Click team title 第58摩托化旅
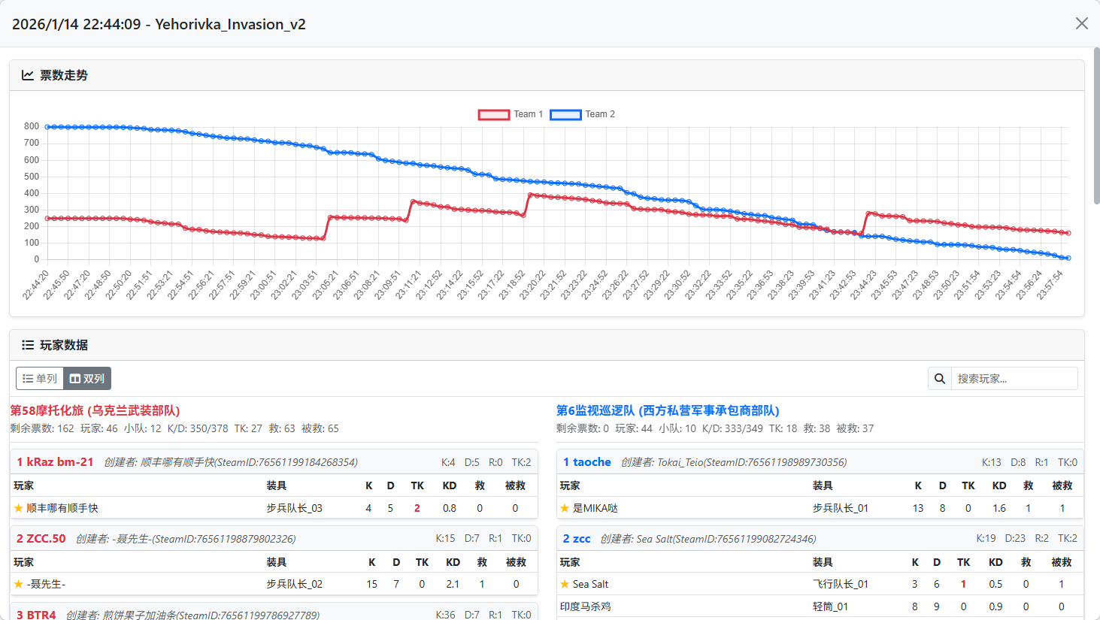Screen dimensions: 1100x620 95,410
